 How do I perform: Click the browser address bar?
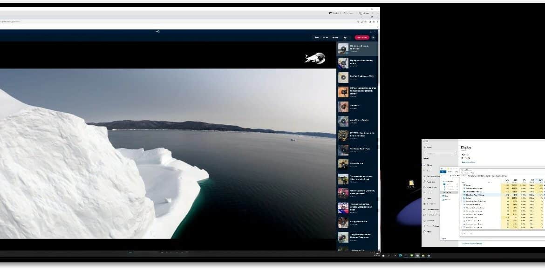[x=181, y=21]
